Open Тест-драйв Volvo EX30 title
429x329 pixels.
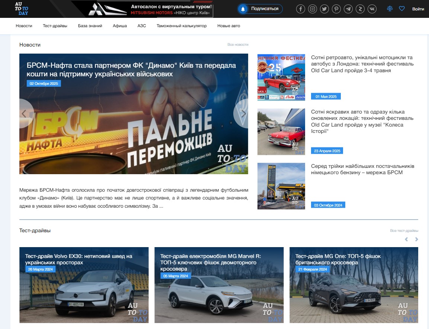pos(79,259)
